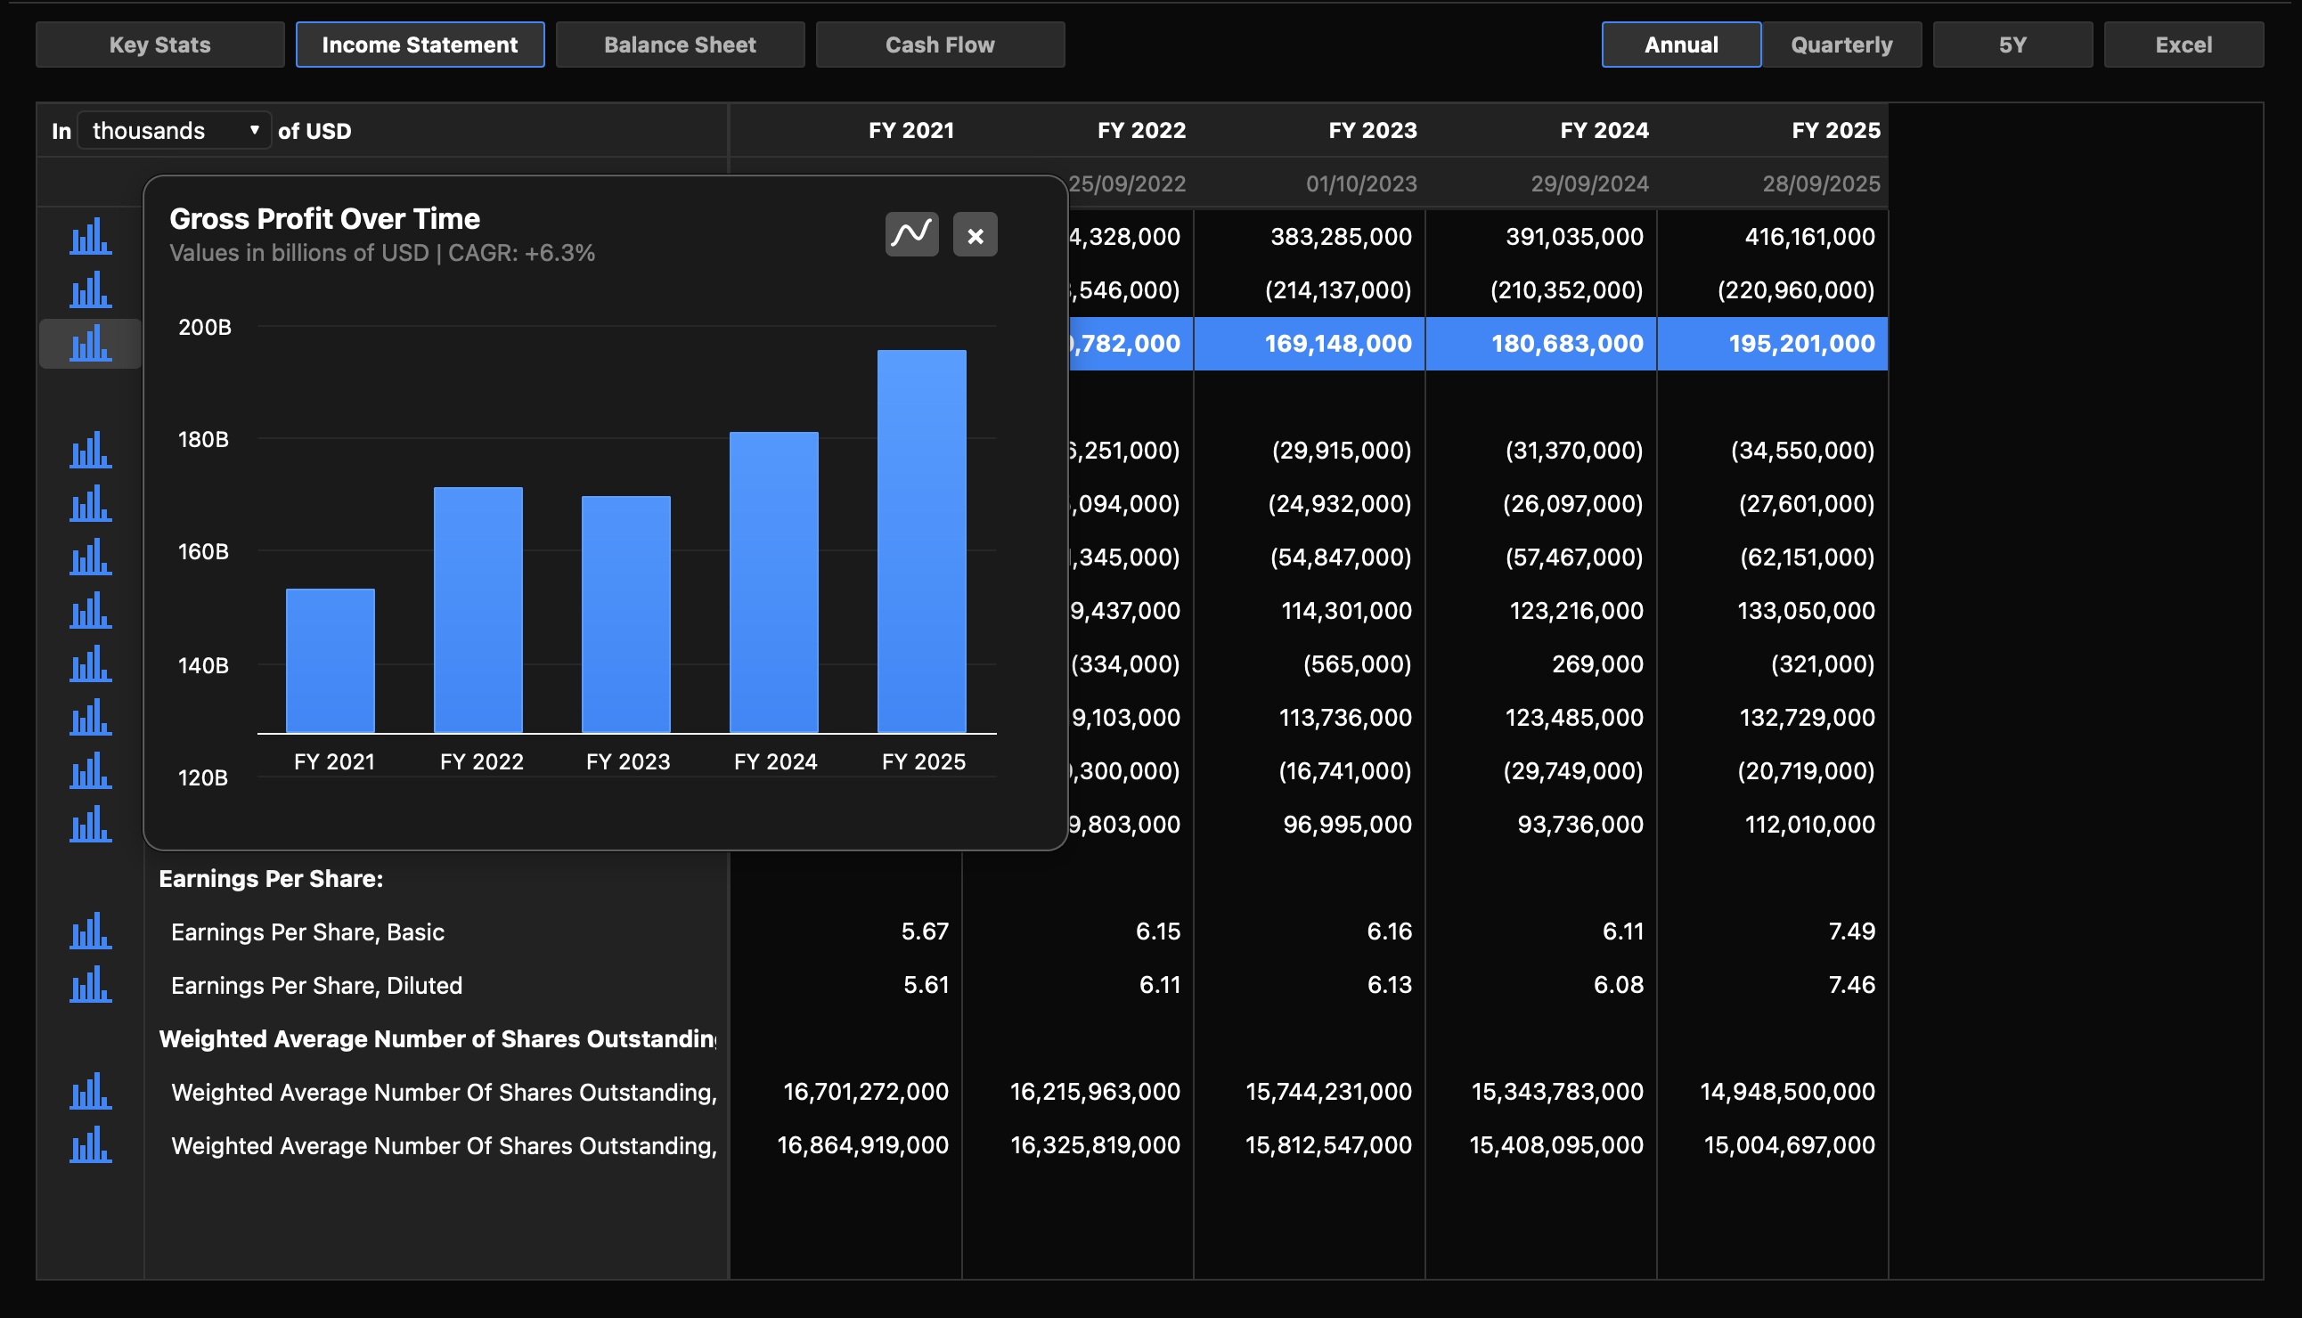Click the chart icon beside Earnings Per Share, Basic

point(90,932)
